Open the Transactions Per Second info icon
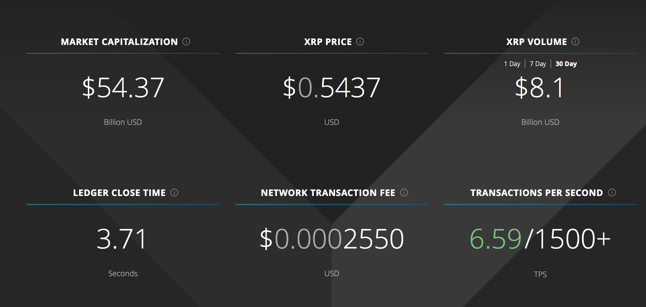This screenshot has width=646, height=307. pyautogui.click(x=612, y=193)
